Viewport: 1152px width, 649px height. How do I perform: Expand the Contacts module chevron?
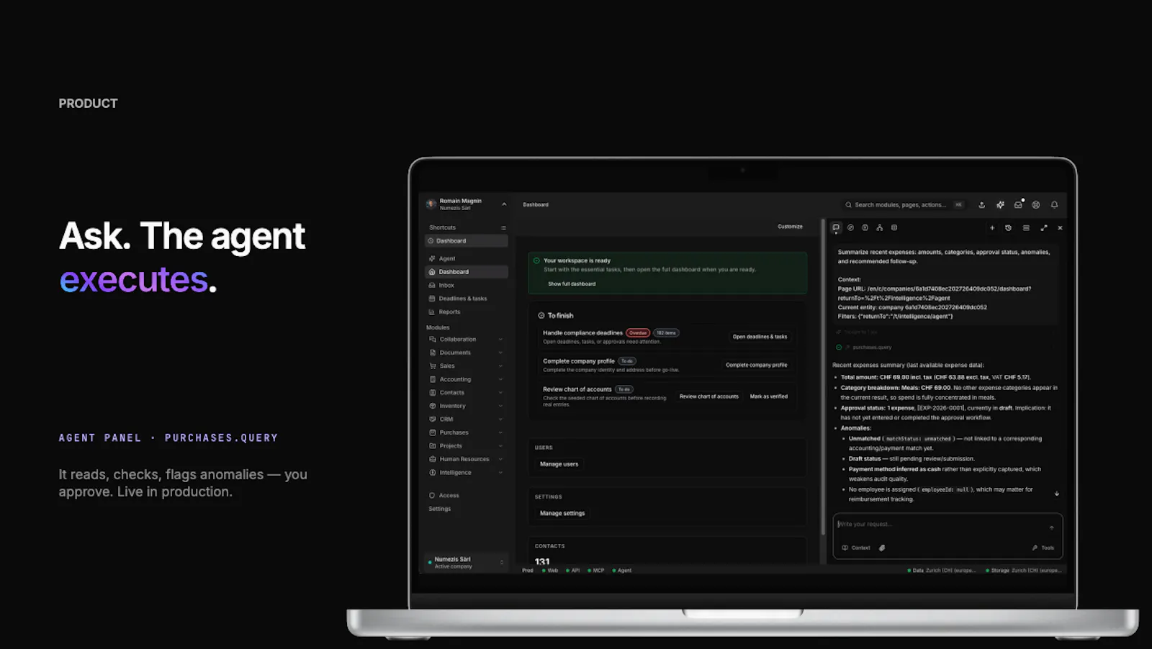(x=500, y=393)
